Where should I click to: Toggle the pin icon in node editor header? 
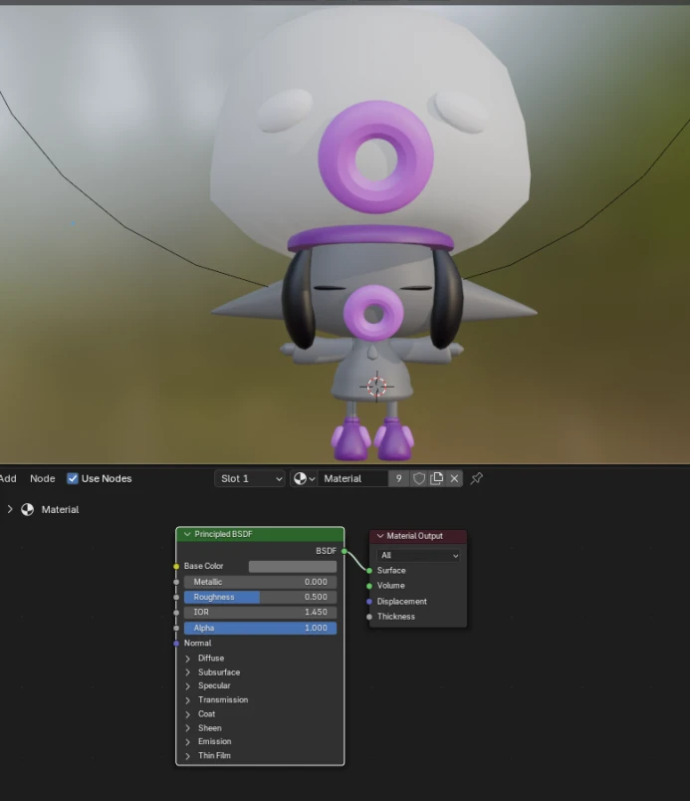pyautogui.click(x=477, y=479)
